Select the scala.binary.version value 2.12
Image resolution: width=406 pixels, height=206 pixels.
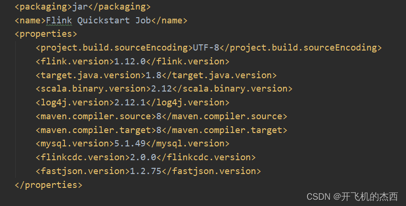tap(161, 89)
